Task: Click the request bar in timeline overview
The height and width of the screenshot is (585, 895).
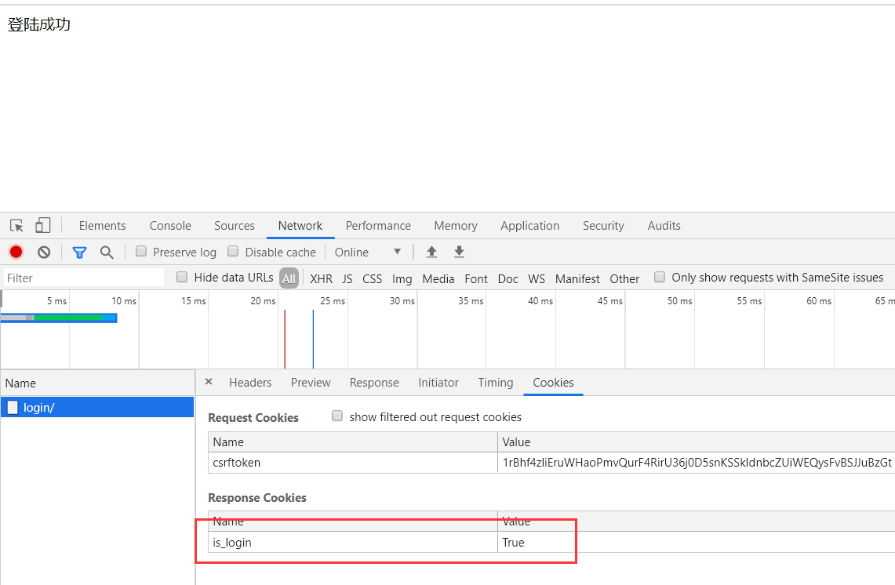Action: click(x=59, y=318)
